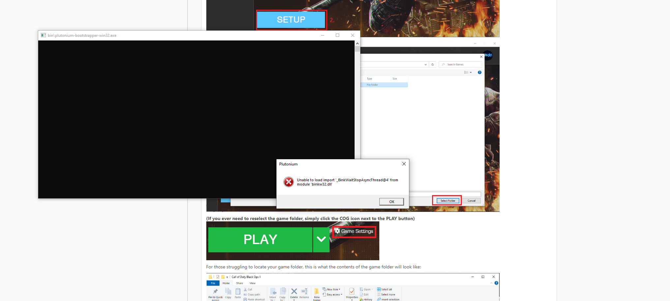Screen dimensions: 670x301
Task: Open the View ribbon tab
Action: pyautogui.click(x=252, y=283)
